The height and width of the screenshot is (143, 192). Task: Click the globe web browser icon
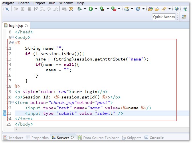coord(177,9)
